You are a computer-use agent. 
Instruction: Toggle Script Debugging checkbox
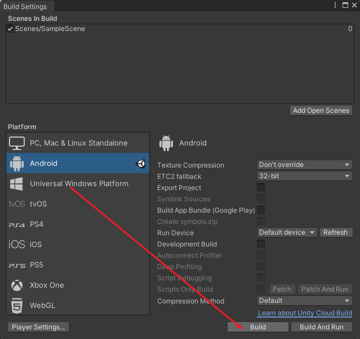261,278
